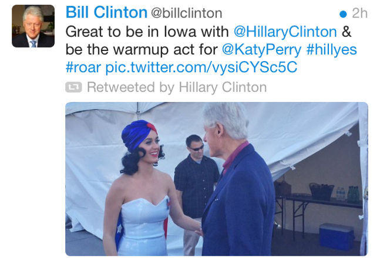
Task: Click 'Retweeted by Hillary Clinton' label
Action: coord(177,87)
